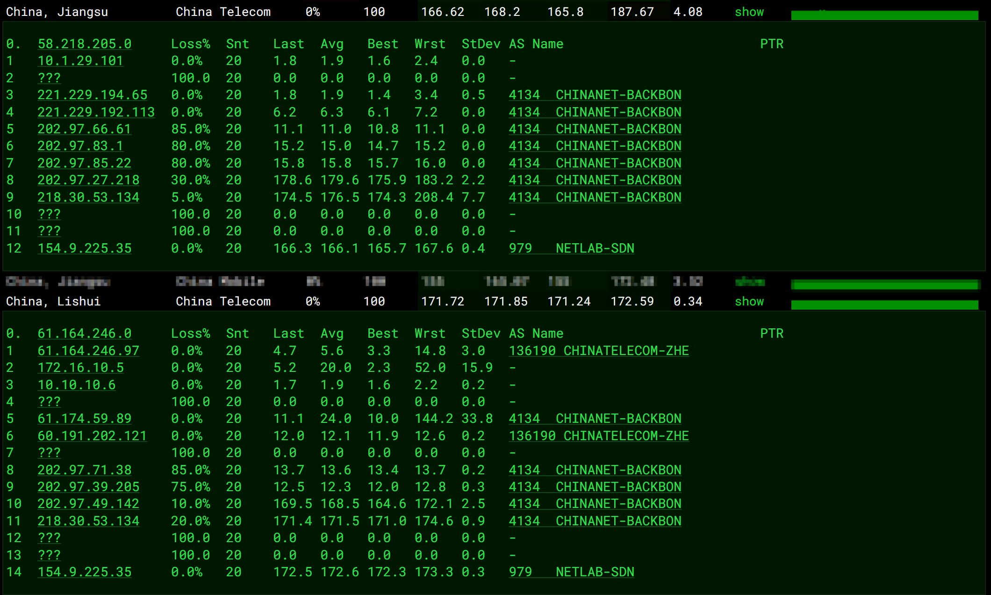Open IP link 221.229.194.65

[x=93, y=95]
